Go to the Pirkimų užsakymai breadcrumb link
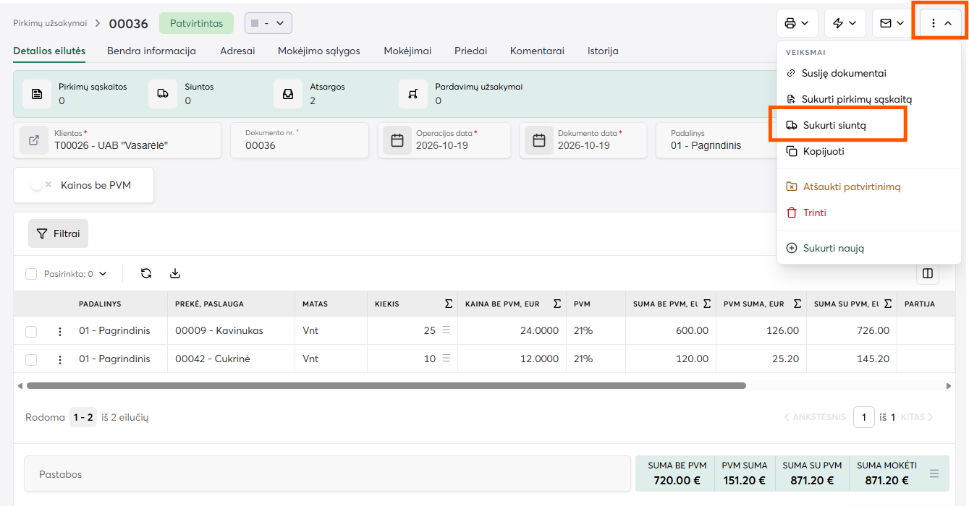 pyautogui.click(x=50, y=23)
